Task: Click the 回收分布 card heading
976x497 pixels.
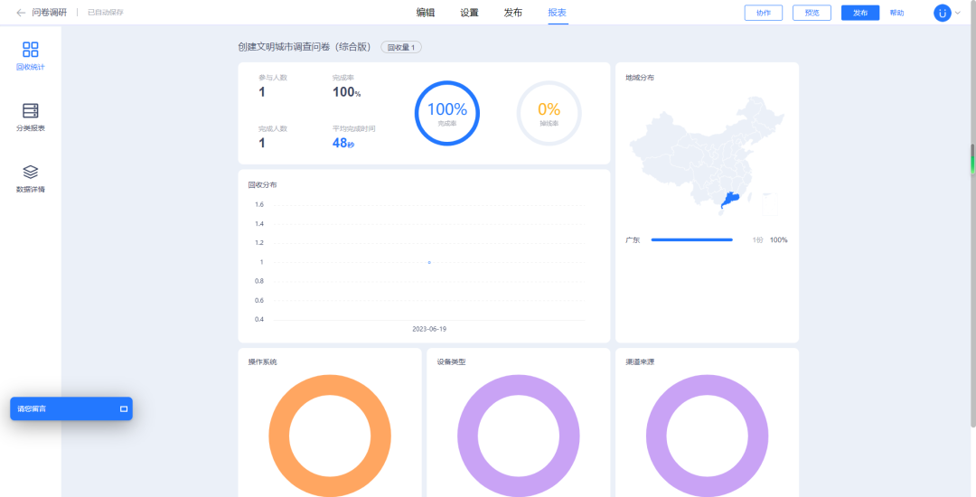Action: point(263,184)
